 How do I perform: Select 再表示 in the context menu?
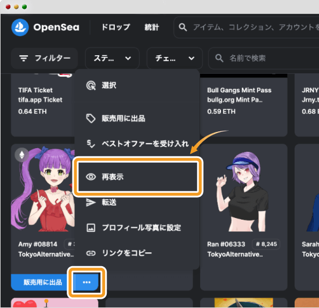(138, 177)
